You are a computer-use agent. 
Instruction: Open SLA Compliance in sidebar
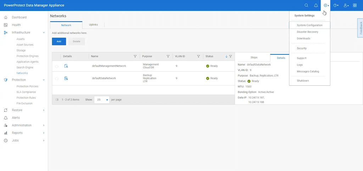tap(26, 92)
